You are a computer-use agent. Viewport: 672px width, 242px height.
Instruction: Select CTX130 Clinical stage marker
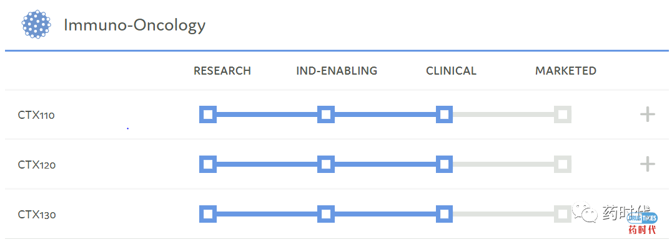click(445, 214)
